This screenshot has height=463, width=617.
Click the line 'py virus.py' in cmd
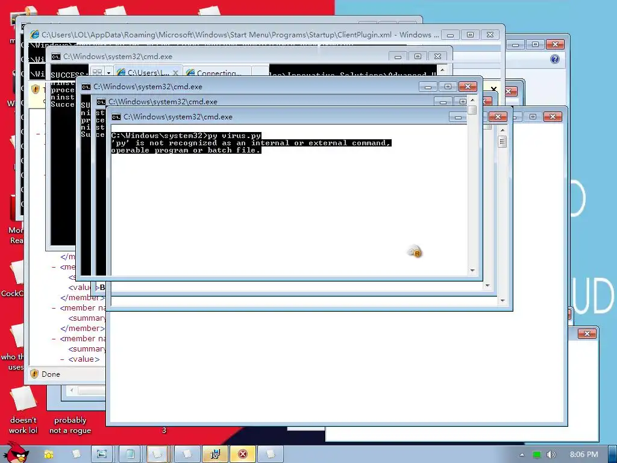186,136
